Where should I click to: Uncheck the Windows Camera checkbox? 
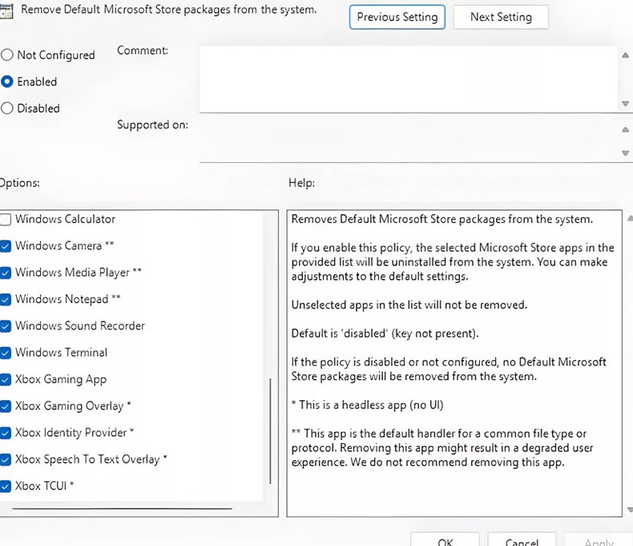click(6, 246)
